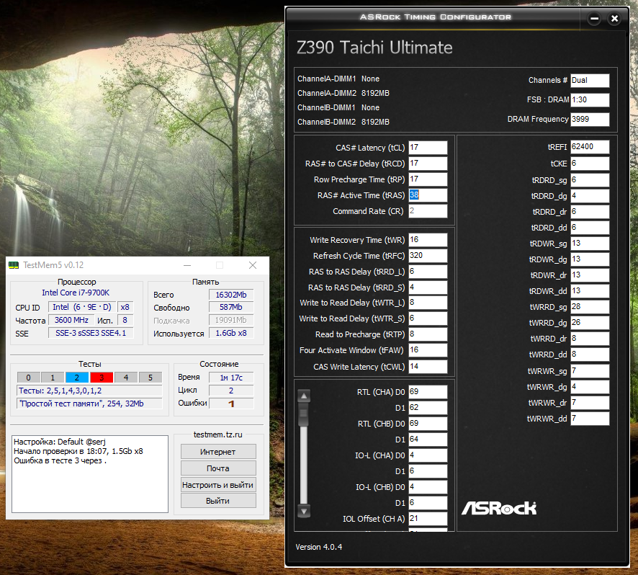Click the RTL list scrollbar thumb

click(x=304, y=414)
